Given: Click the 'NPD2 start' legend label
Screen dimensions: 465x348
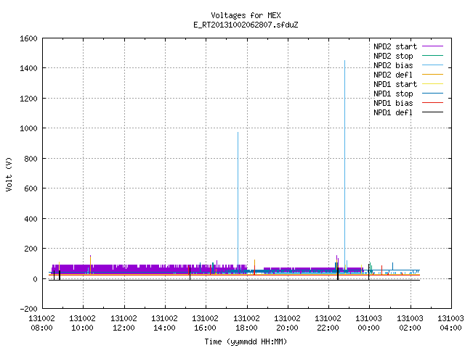Looking at the screenshot, I should tap(395, 46).
